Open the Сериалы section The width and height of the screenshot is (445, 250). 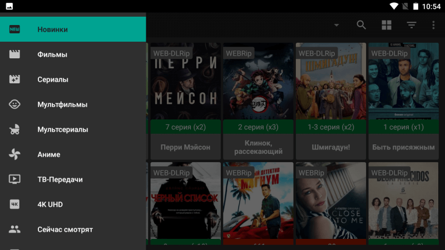73,79
